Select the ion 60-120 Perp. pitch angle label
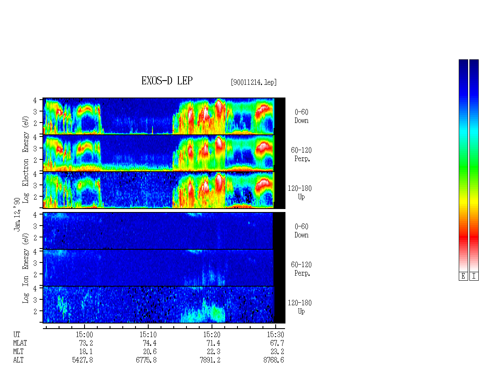Viewport: 480px width, 371px height. (x=301, y=269)
